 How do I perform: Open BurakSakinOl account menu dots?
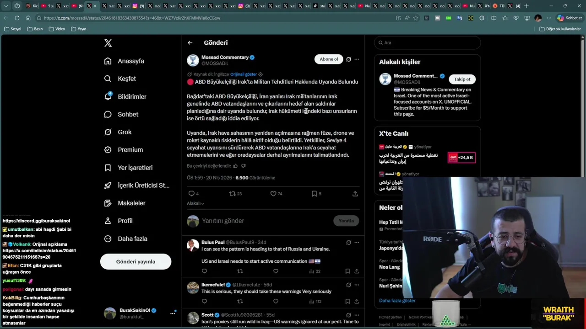click(x=173, y=313)
